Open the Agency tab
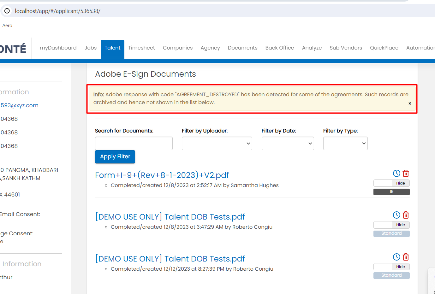435x294 pixels. tap(210, 48)
